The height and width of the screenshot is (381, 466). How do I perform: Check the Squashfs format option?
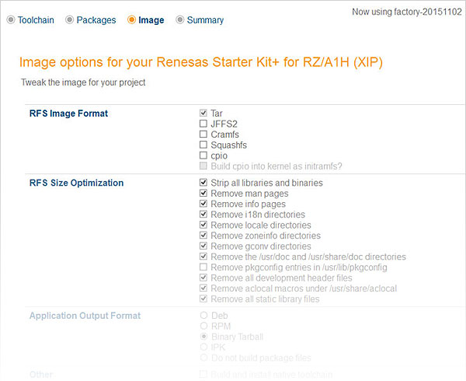click(x=203, y=145)
